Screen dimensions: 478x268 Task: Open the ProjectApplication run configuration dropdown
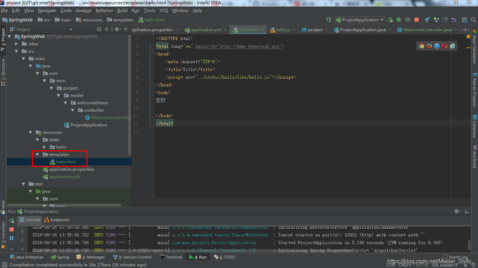click(359, 20)
